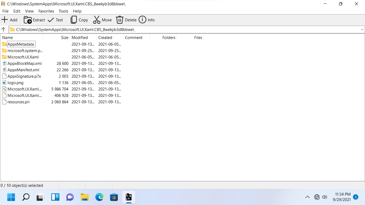
Task: Click the size value 2 060 864
Action: [60, 102]
